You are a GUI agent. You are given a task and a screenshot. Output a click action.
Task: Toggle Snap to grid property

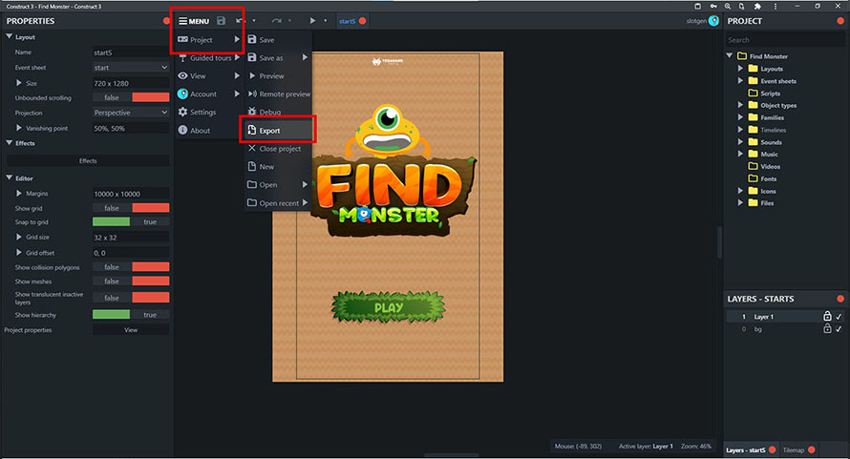[131, 221]
